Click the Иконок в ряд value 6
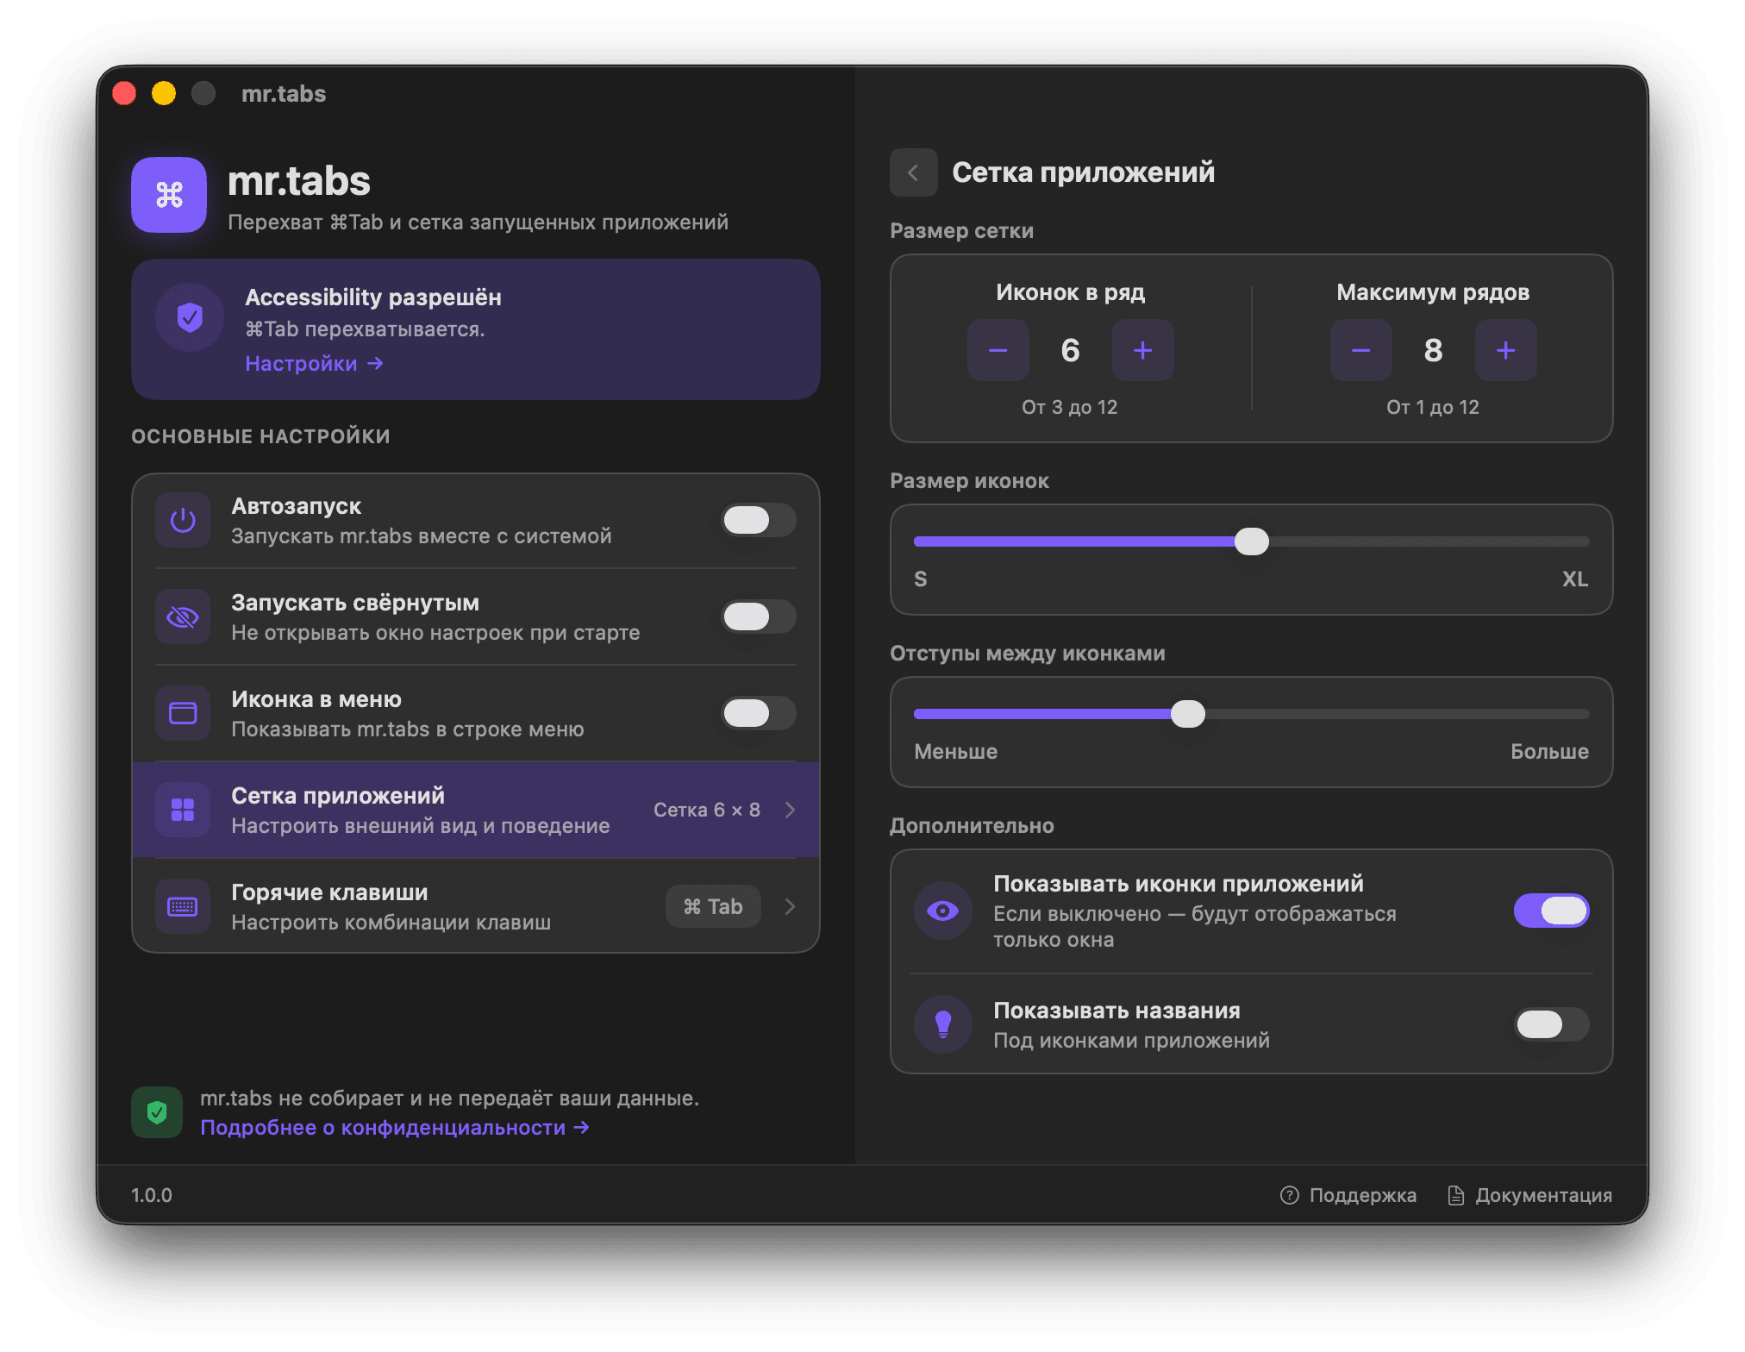Screen dimensions: 1745x1352 click(x=1071, y=350)
